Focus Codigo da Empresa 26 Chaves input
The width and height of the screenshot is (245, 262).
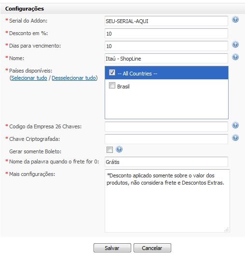pos(166,127)
